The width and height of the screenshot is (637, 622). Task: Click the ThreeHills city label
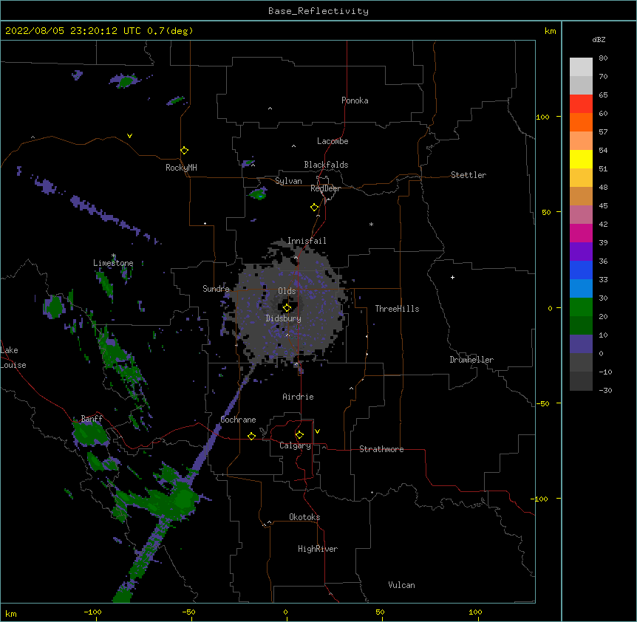(397, 309)
